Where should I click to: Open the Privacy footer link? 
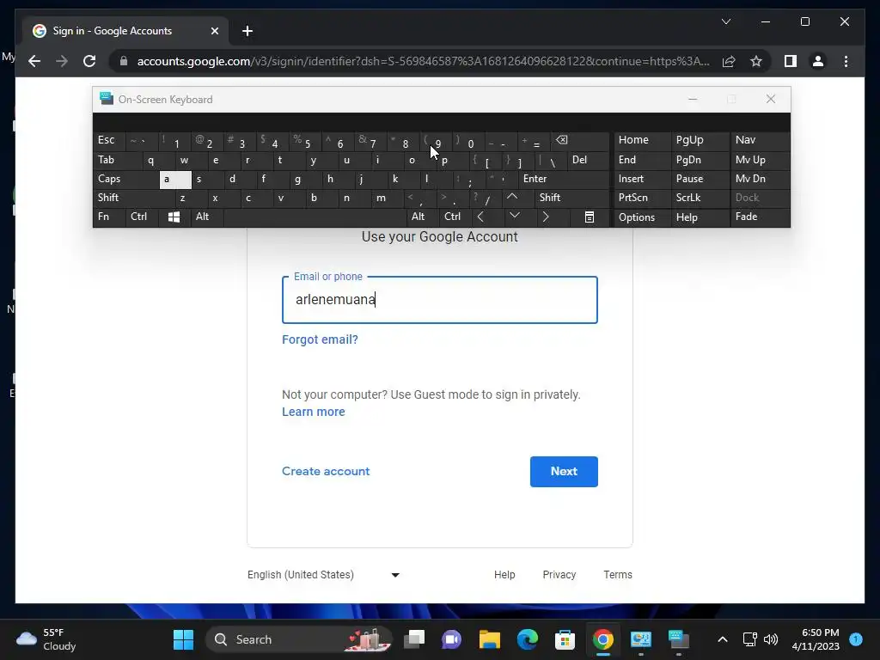click(559, 575)
